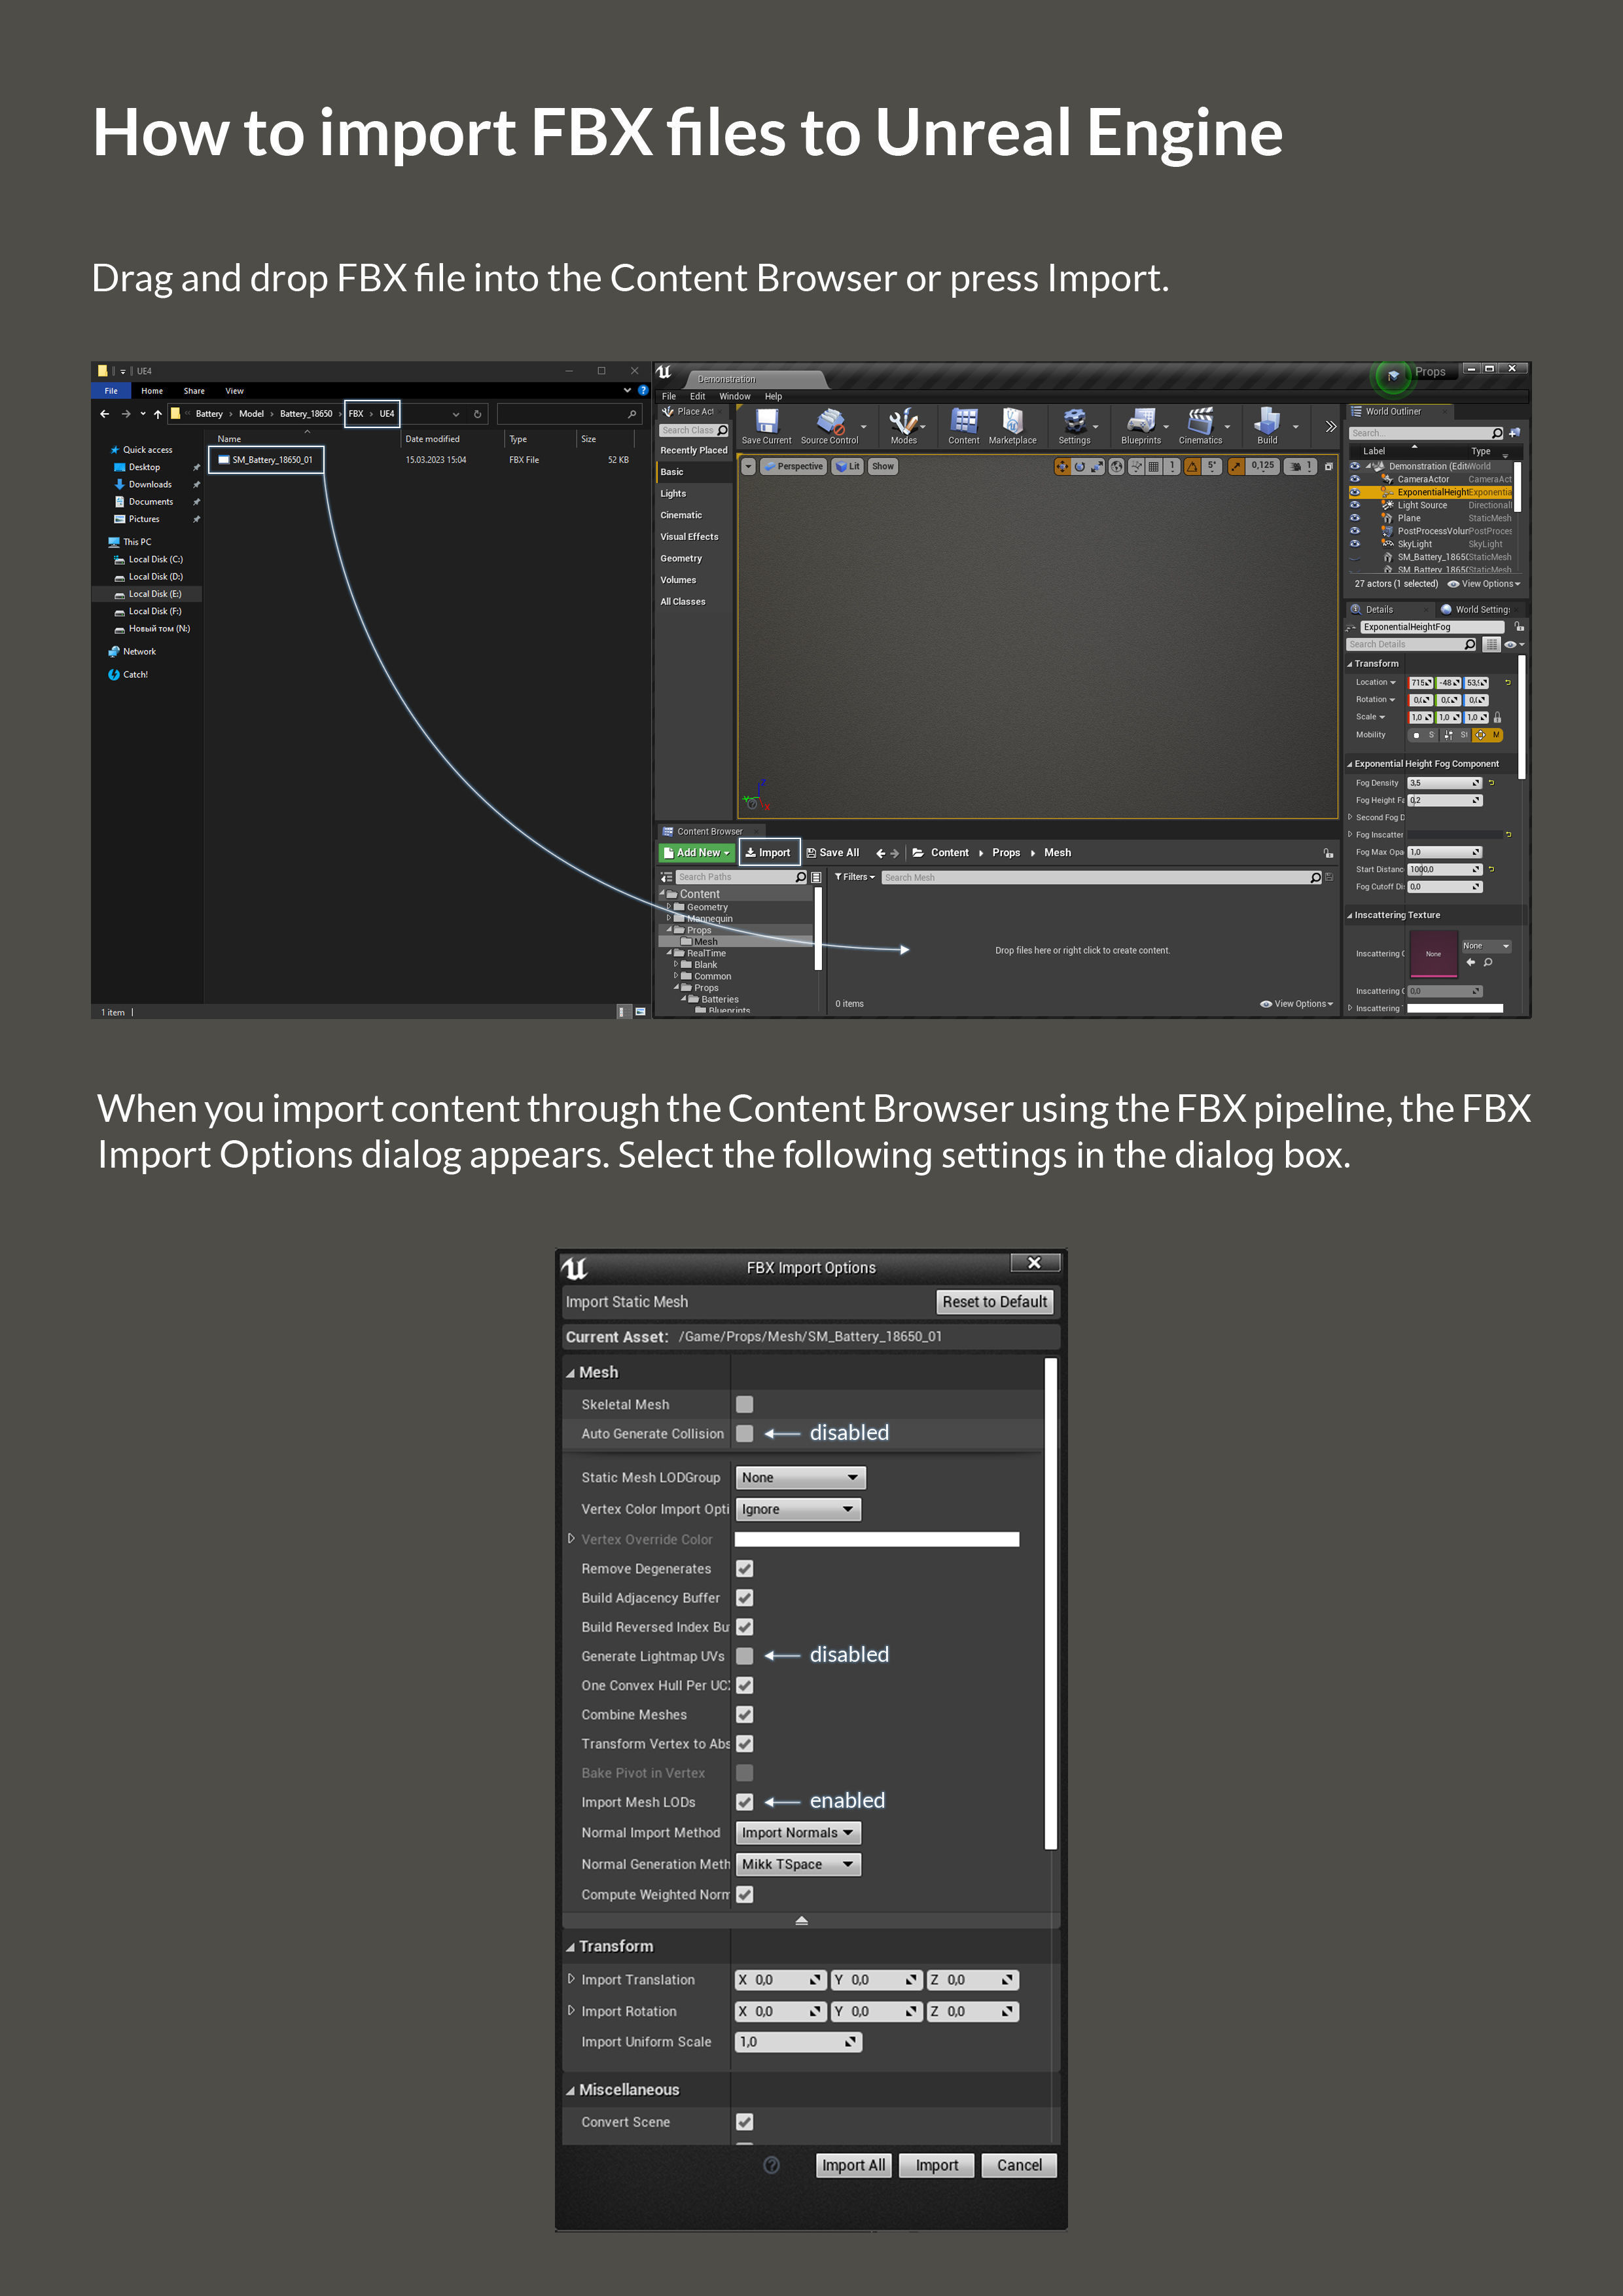Open the Marketplace icon

click(x=1012, y=422)
